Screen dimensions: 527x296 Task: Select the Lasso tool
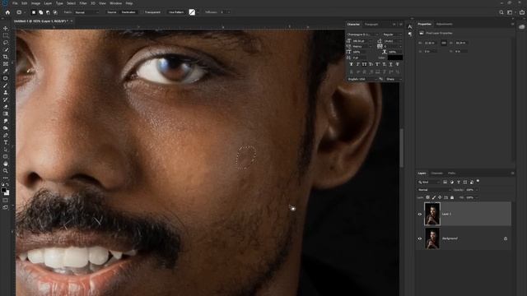[x=6, y=43]
